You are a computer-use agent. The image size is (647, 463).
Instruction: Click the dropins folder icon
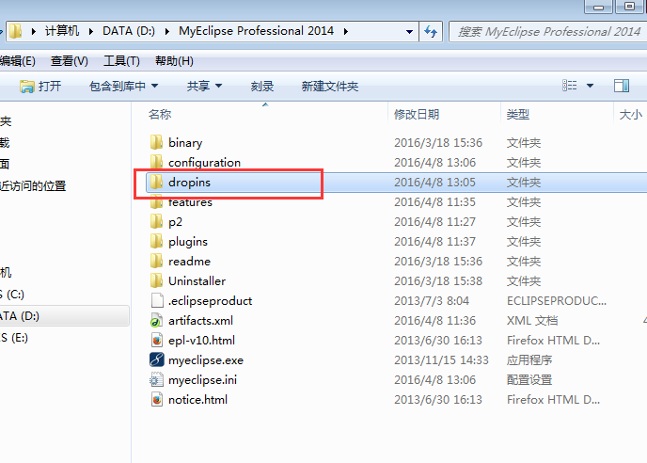point(156,183)
